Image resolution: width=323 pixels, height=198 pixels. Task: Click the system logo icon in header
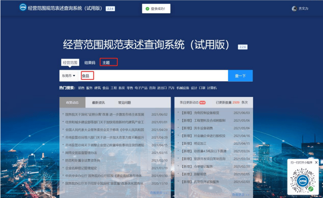(x=23, y=8)
